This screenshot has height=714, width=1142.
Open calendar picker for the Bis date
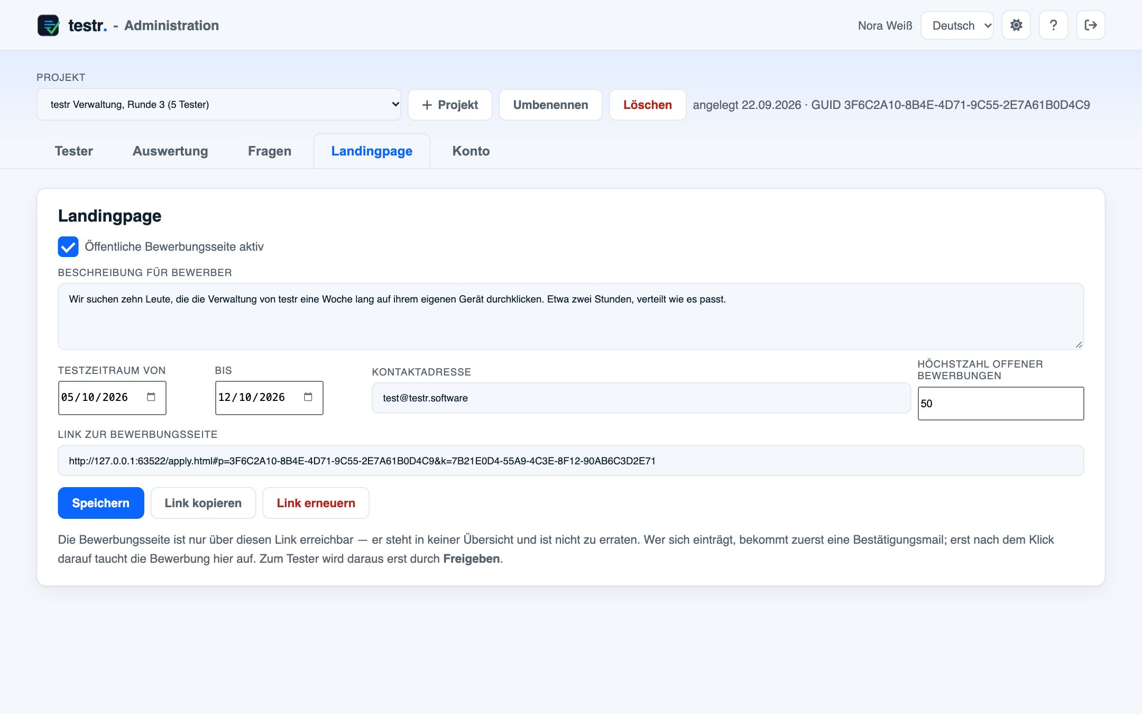click(x=308, y=397)
